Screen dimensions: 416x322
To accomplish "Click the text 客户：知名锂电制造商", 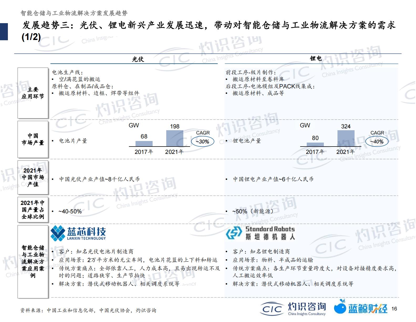I will (x=261, y=251).
